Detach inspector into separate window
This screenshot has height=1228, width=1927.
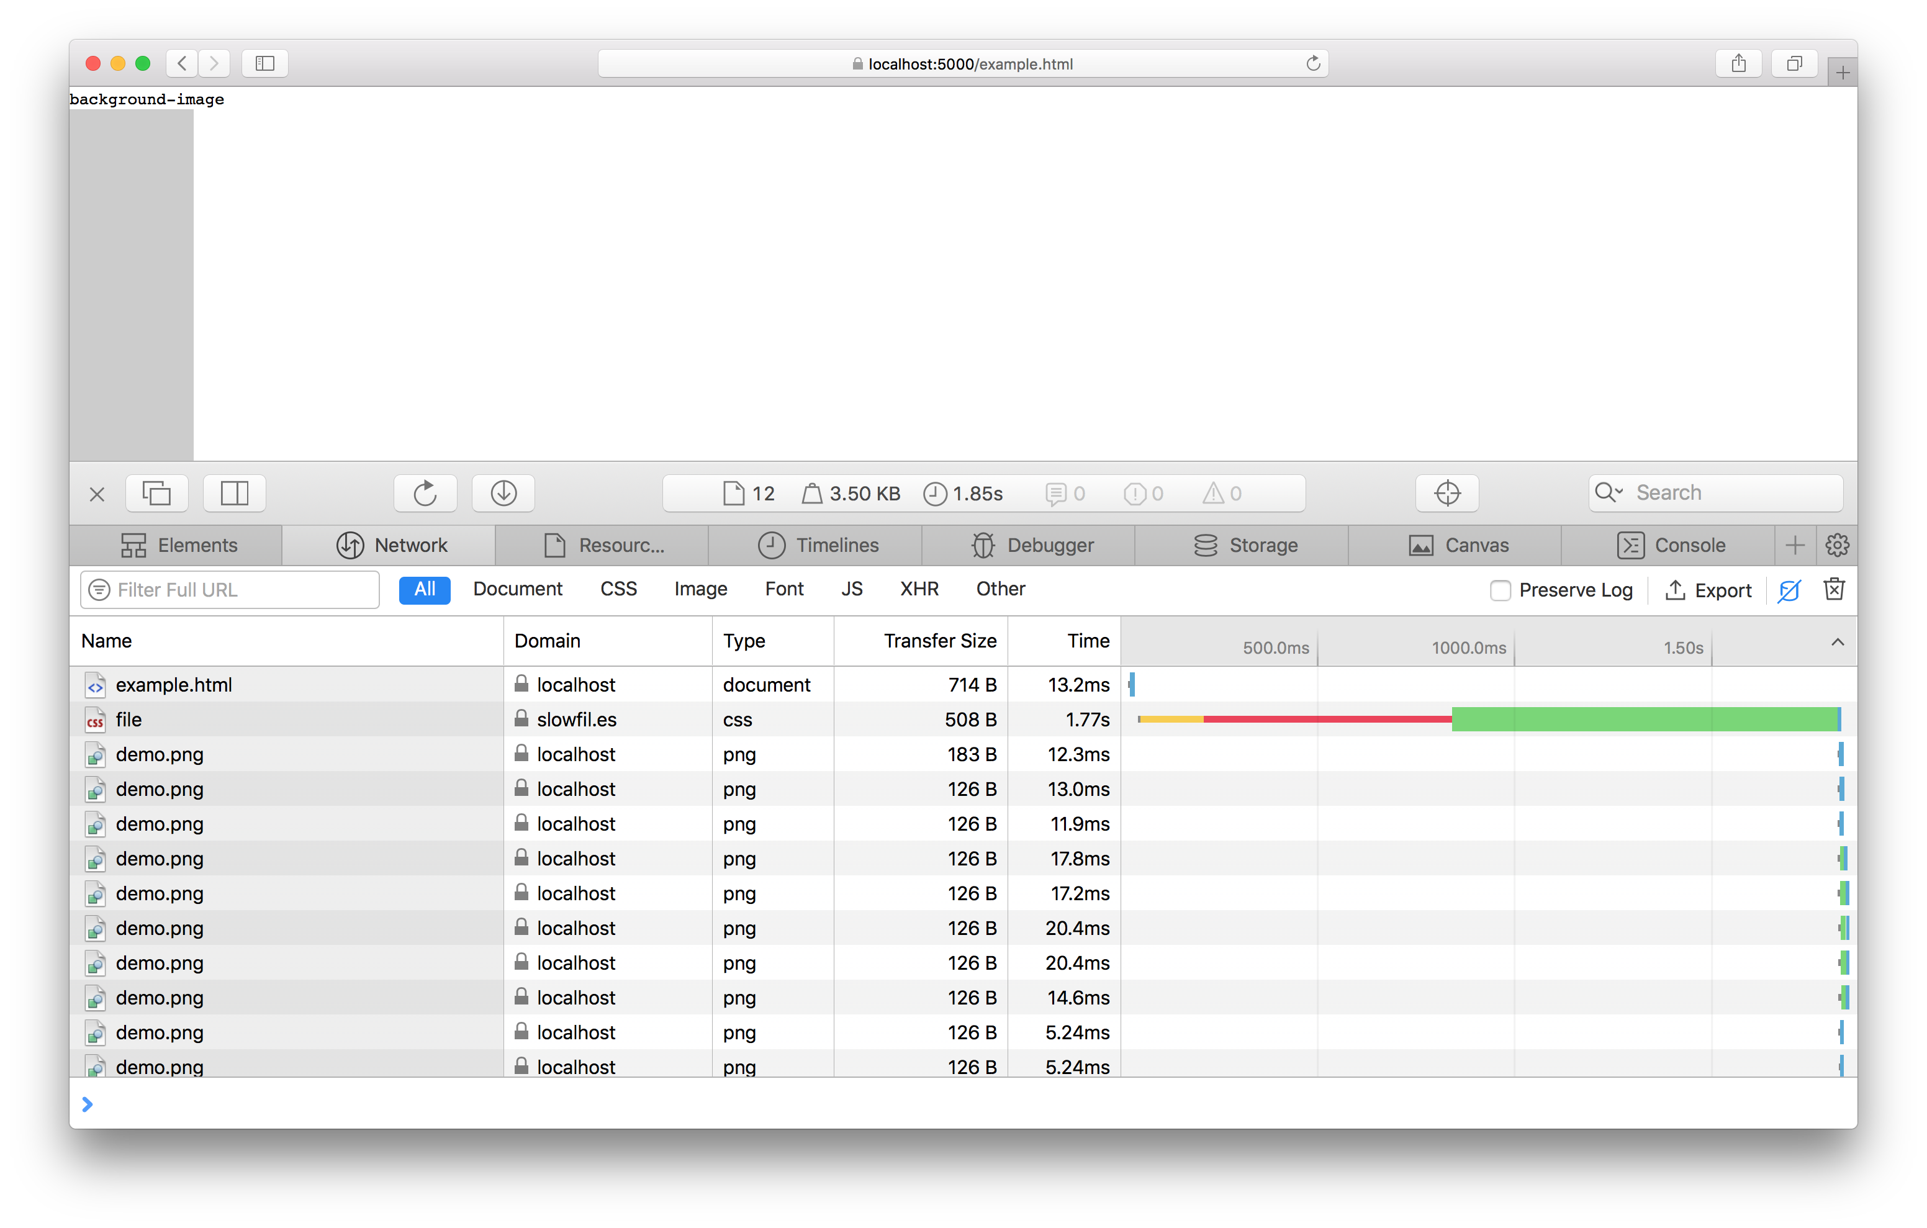coord(157,493)
